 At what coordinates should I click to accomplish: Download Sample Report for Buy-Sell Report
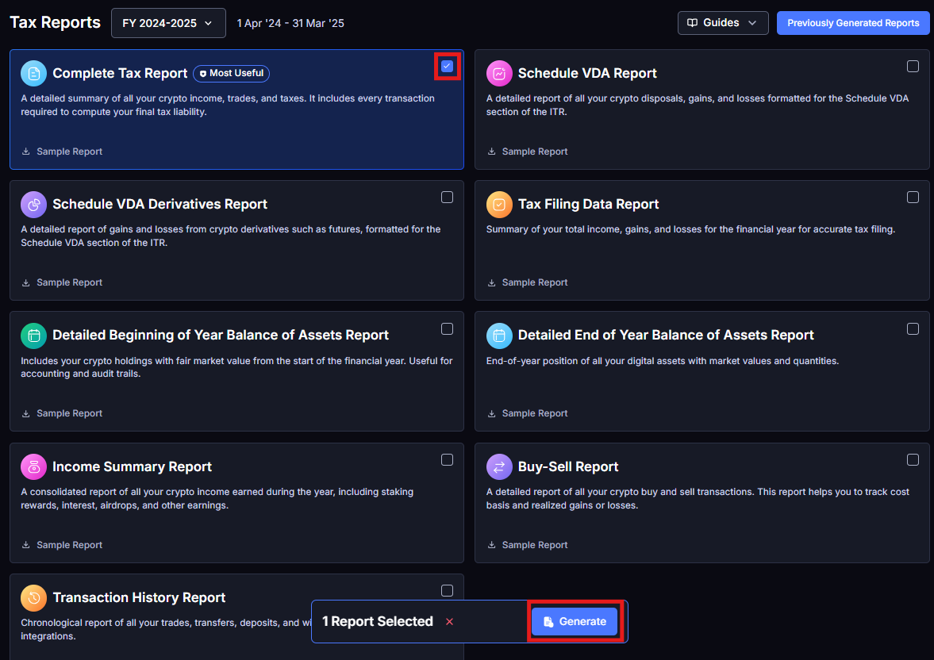click(528, 545)
